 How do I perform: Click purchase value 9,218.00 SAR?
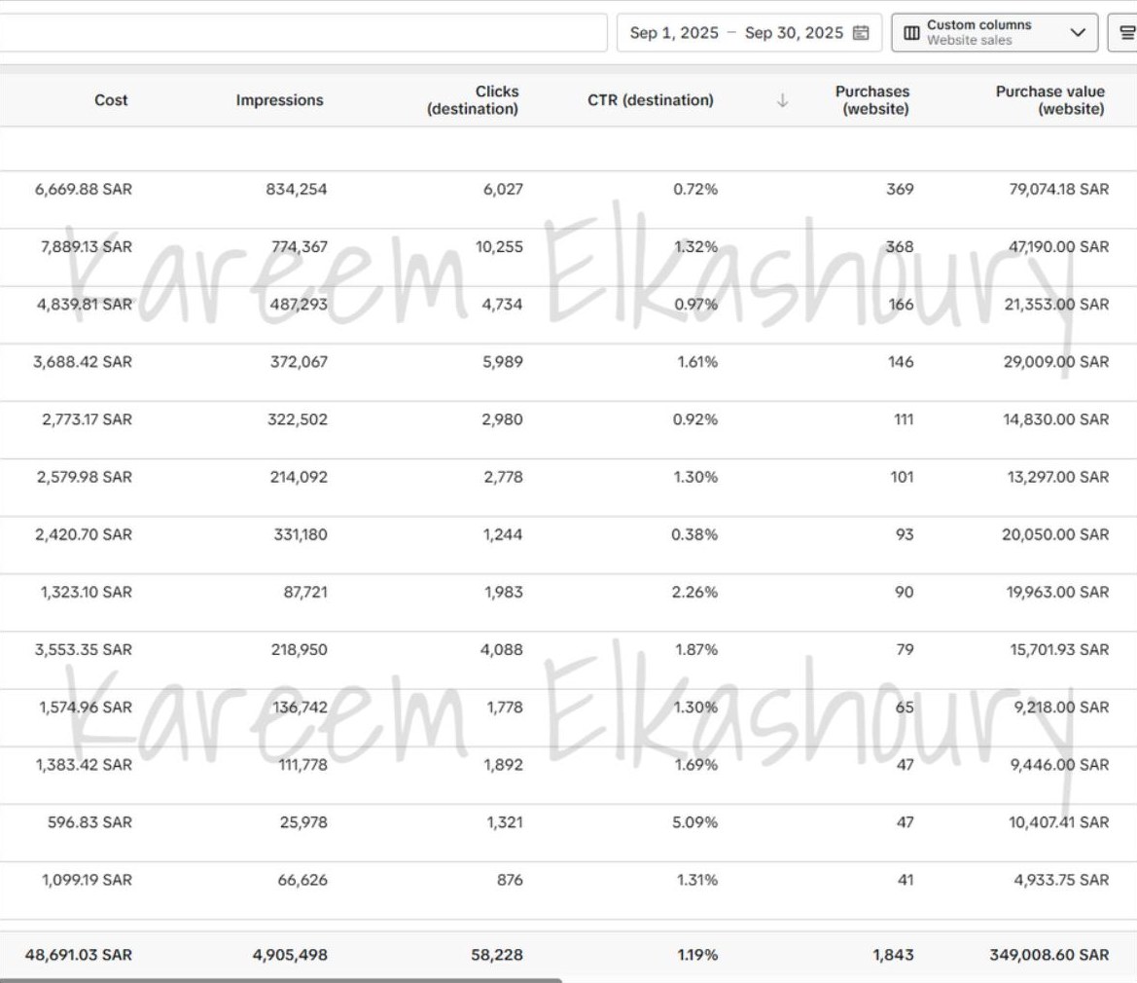point(1061,708)
